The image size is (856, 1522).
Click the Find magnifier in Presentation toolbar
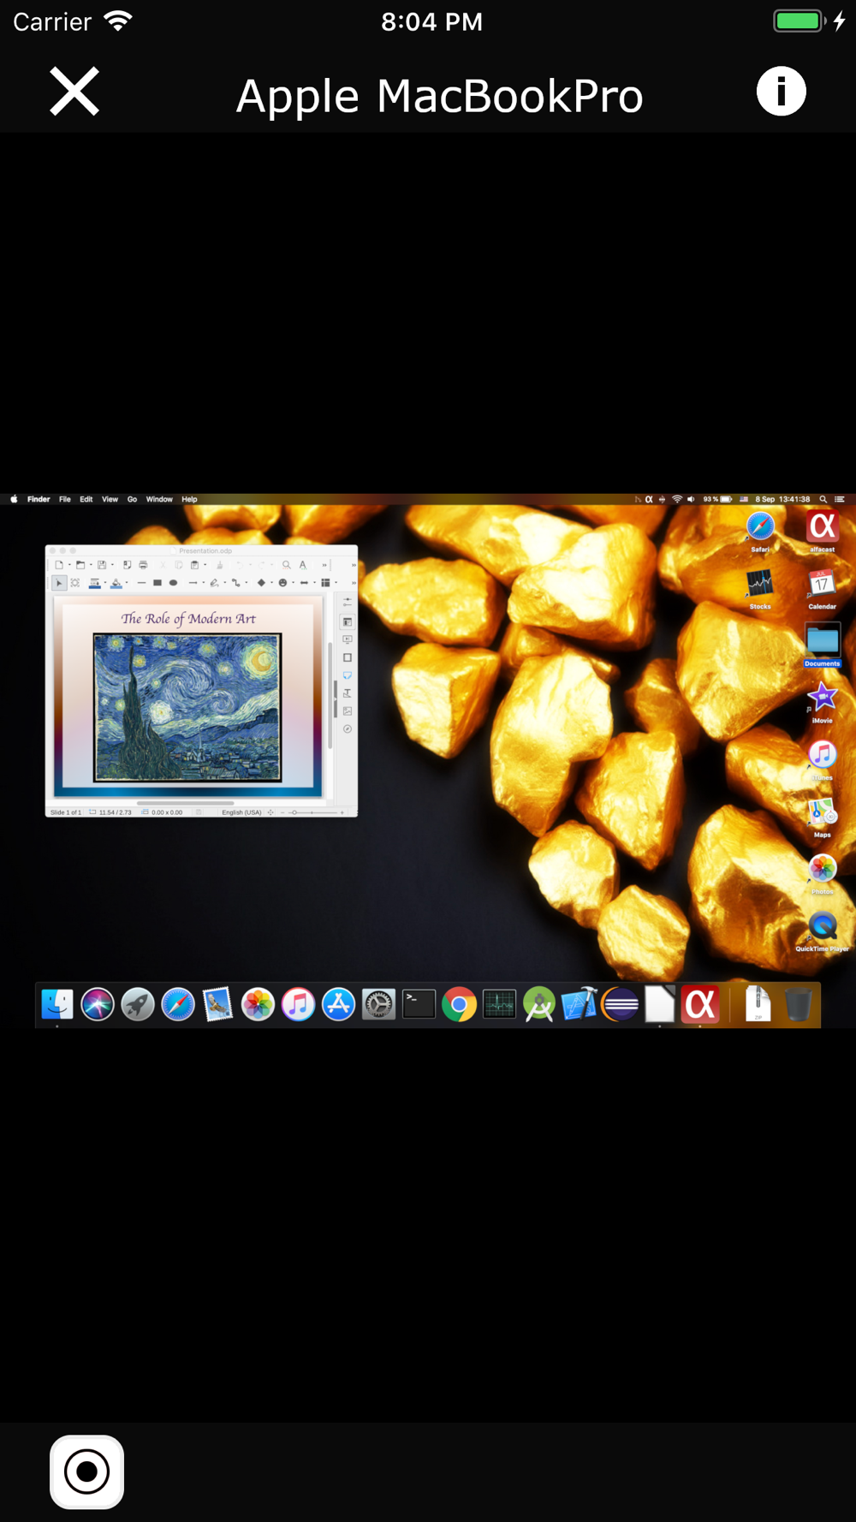286,565
